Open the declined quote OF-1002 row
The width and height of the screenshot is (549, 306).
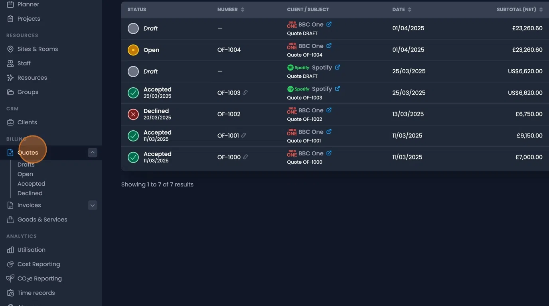click(229, 114)
